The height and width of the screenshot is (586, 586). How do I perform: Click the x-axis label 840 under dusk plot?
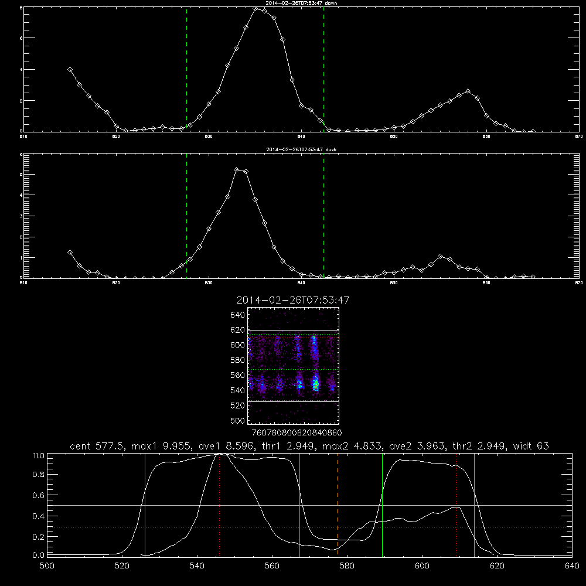[x=301, y=283]
